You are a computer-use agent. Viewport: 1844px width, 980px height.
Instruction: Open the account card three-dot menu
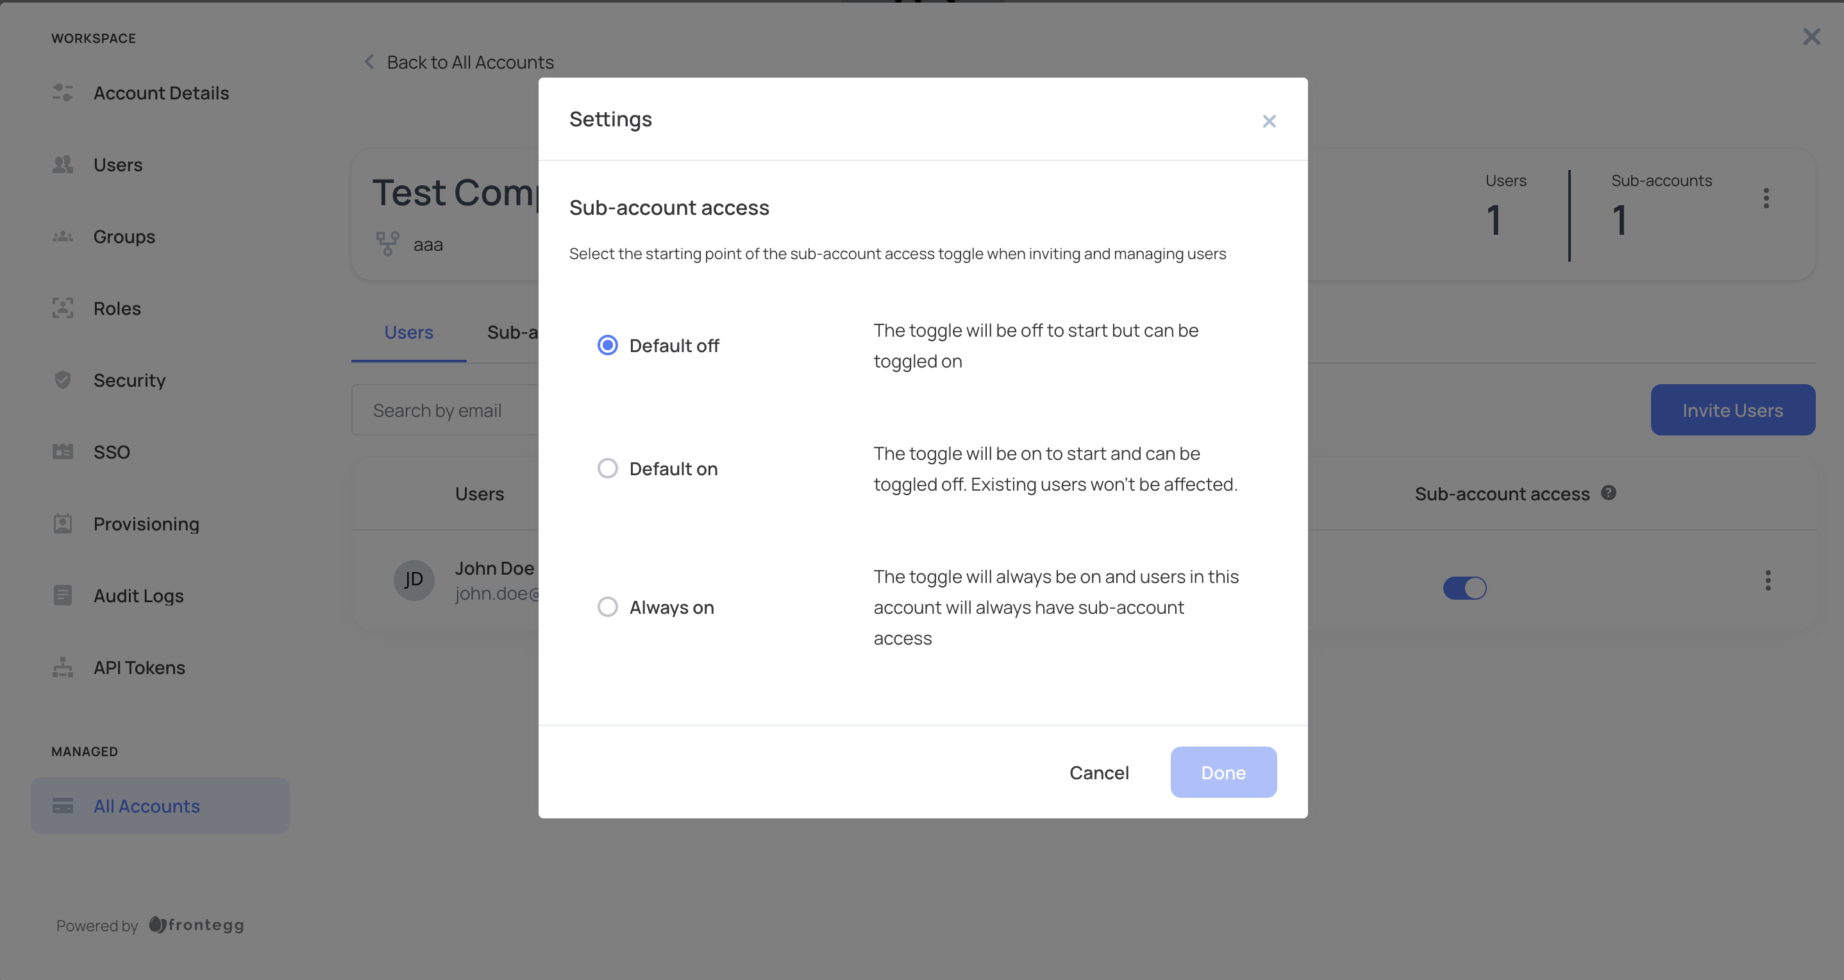(1766, 198)
